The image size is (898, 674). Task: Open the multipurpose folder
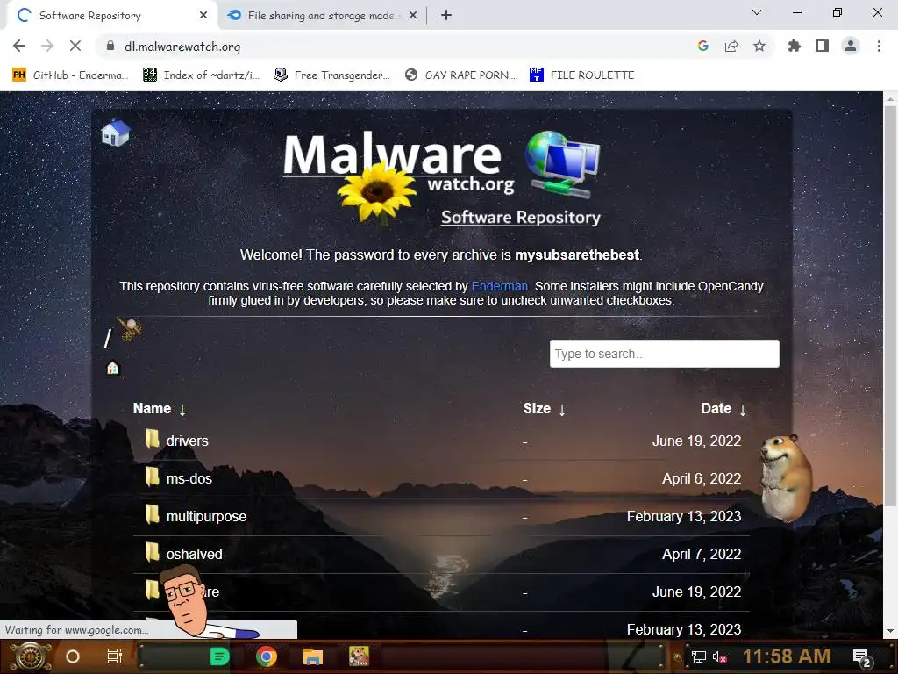click(x=206, y=516)
